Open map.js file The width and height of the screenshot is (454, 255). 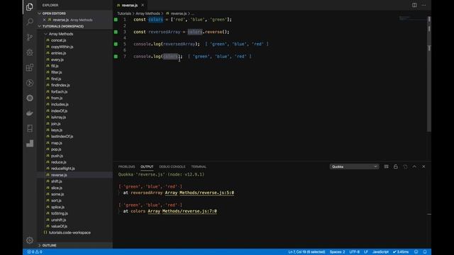57,143
